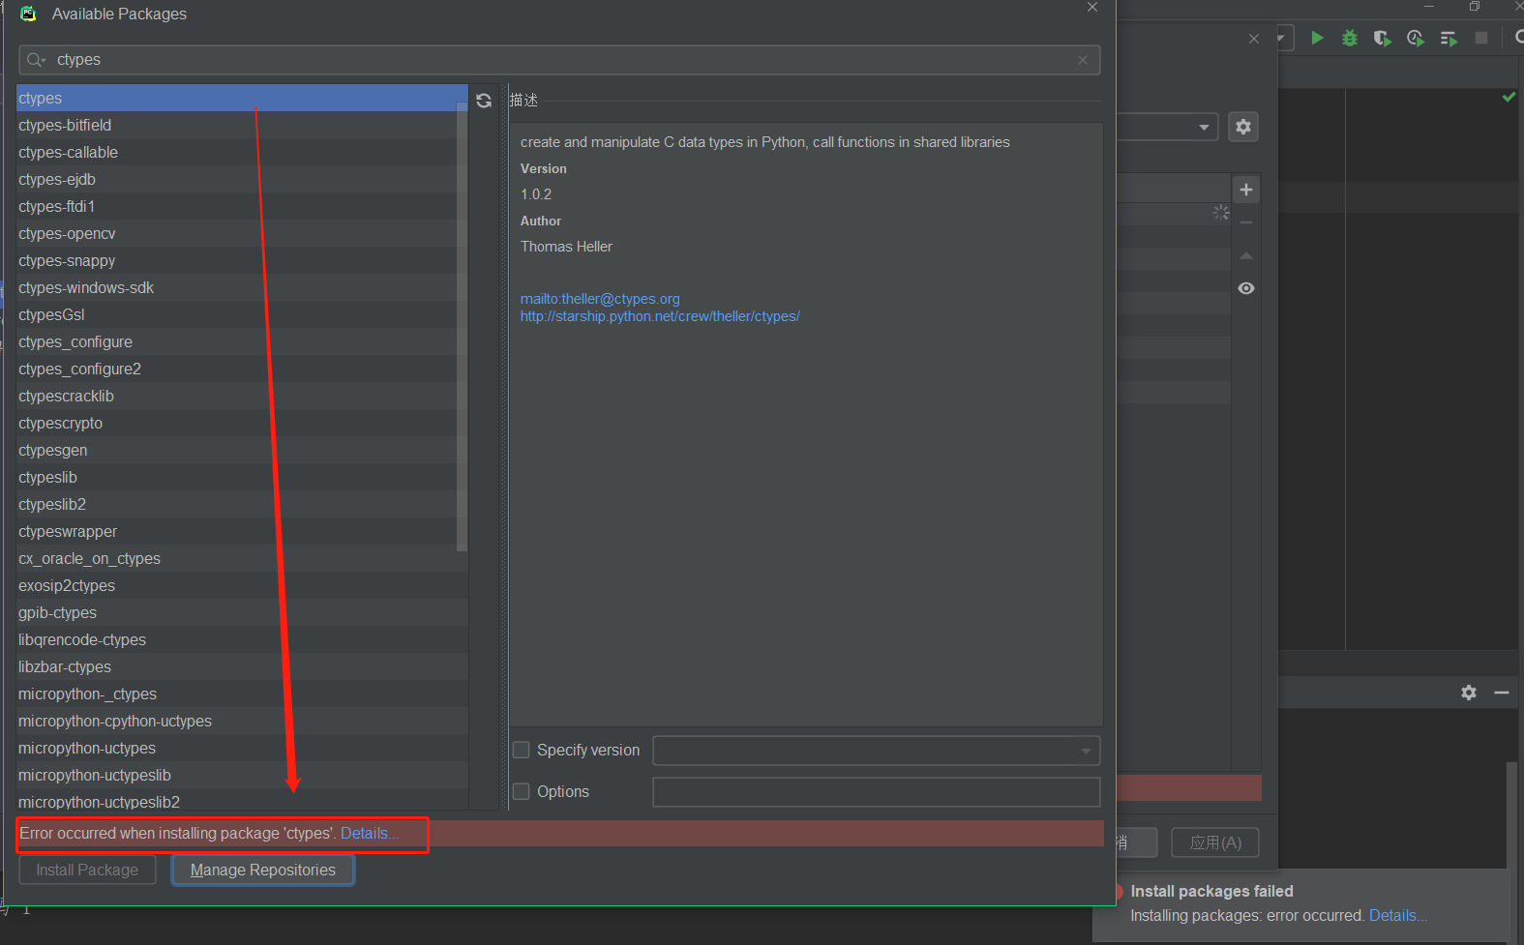Select ctypeslib2 package

(242, 504)
